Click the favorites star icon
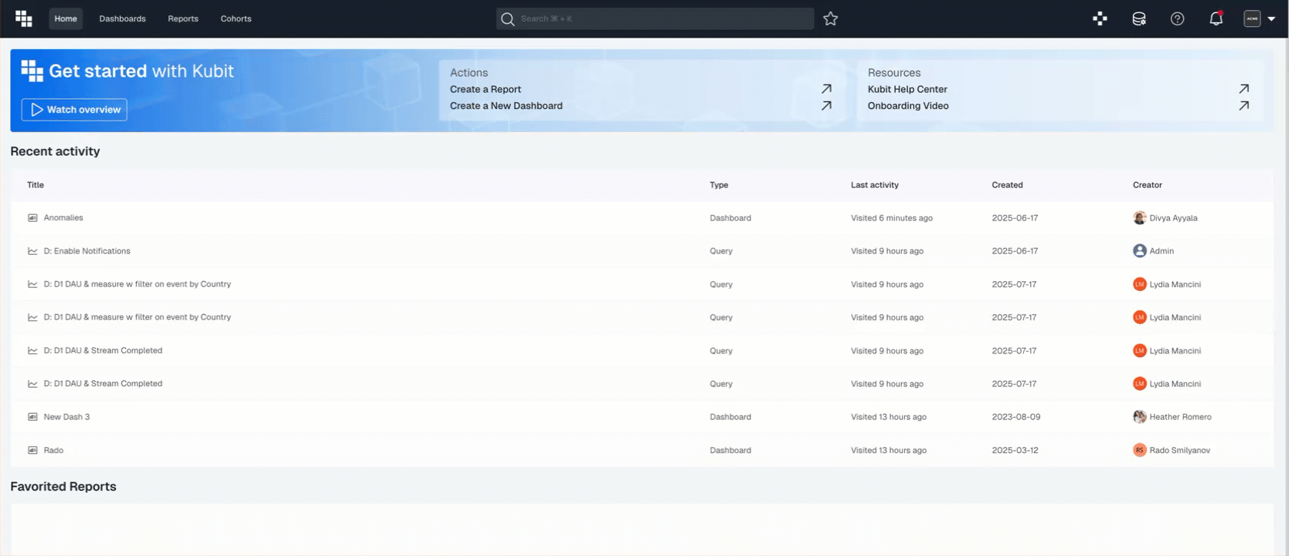This screenshot has width=1289, height=556. point(830,18)
